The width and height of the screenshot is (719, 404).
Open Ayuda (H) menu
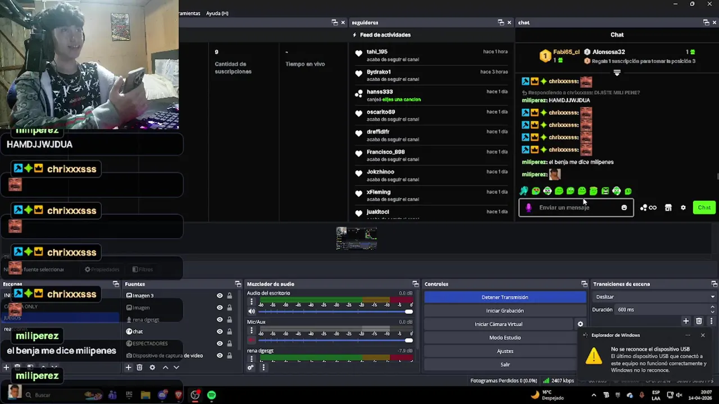217,13
